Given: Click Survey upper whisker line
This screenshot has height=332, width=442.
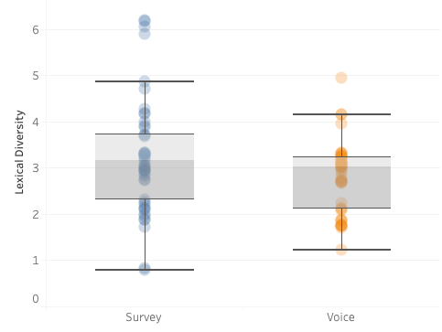Looking at the screenshot, I should (x=145, y=81).
